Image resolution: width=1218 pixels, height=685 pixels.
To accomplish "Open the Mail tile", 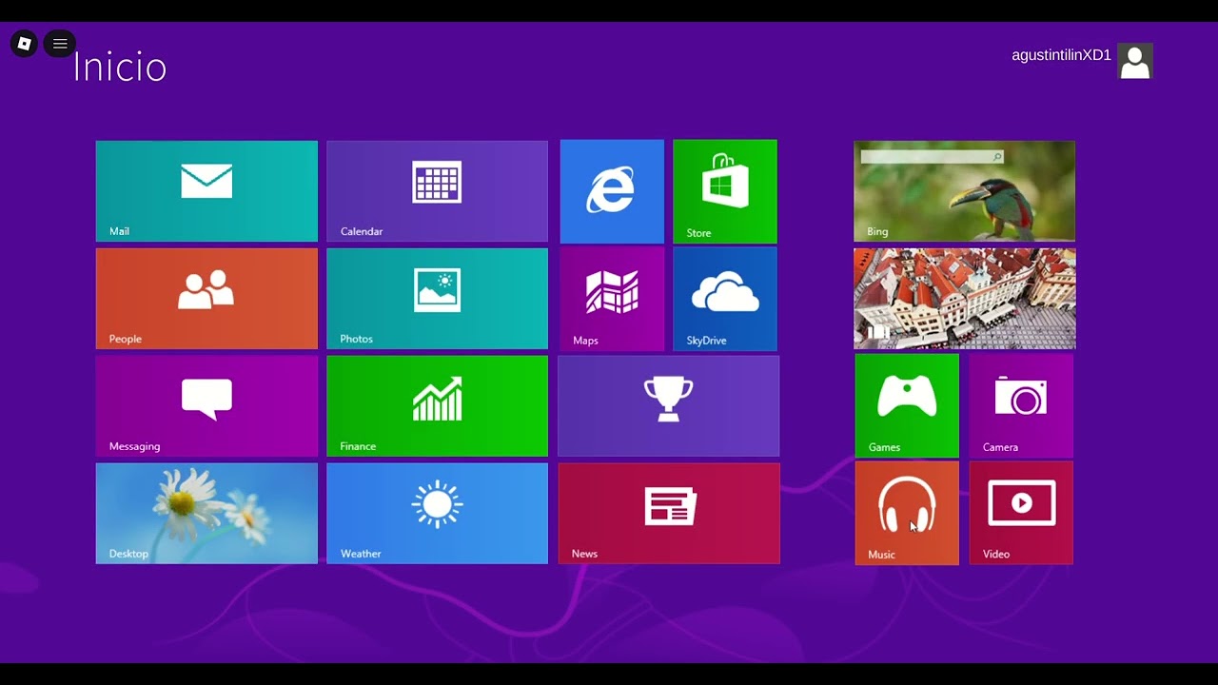I will tap(206, 191).
